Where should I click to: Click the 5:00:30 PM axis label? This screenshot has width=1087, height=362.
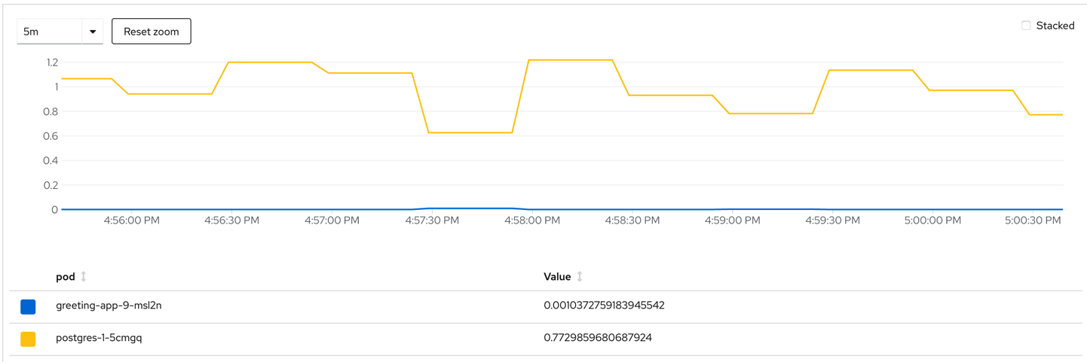(x=1033, y=221)
